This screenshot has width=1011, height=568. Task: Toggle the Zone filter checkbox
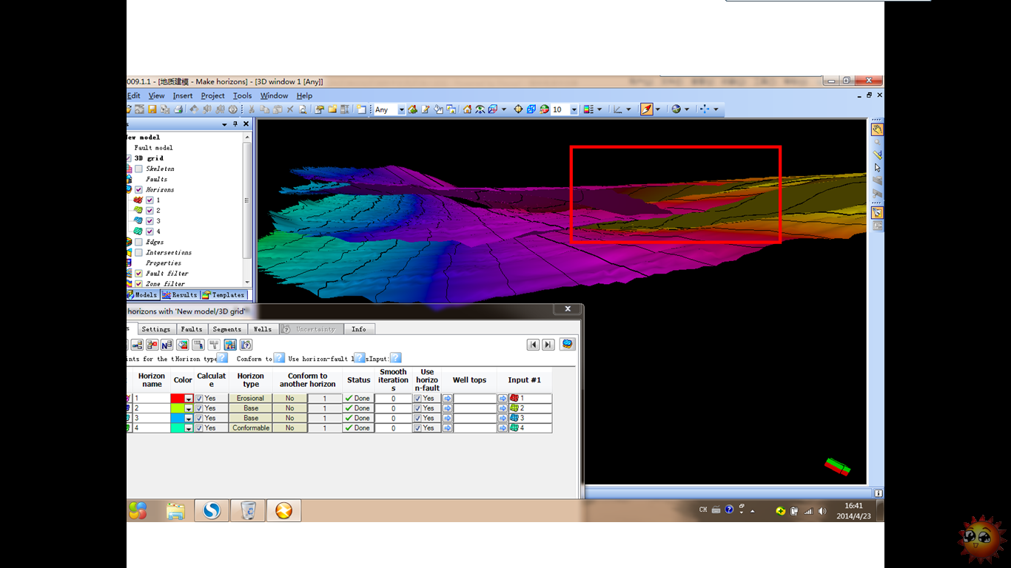[138, 284]
